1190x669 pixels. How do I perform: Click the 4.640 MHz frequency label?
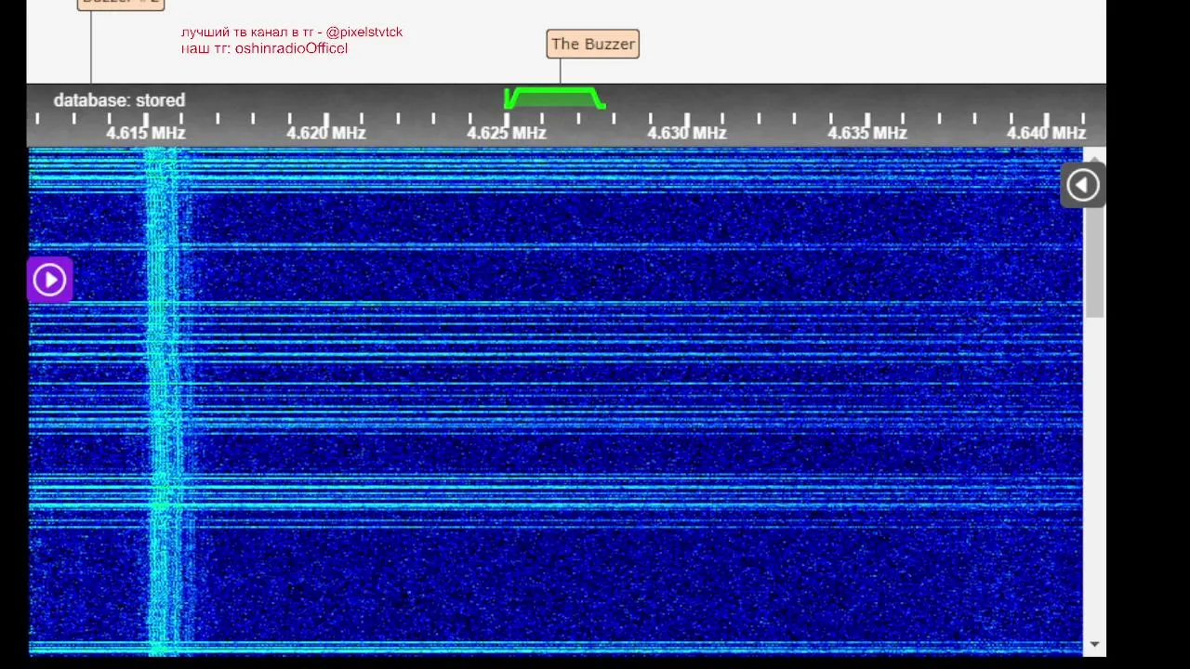pos(1047,133)
